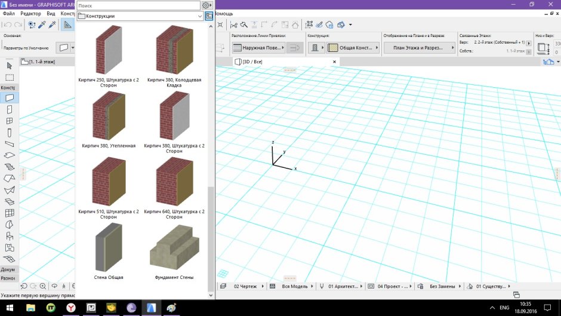Open the favorites panel gear settings menu
Screen dimensions: 561x316
pyautogui.click(x=206, y=5)
